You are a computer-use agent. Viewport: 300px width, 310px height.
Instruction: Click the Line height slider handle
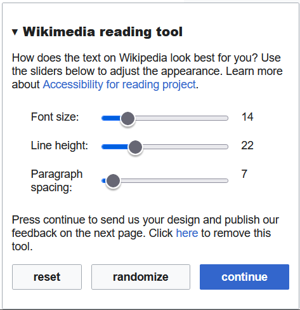coord(135,147)
